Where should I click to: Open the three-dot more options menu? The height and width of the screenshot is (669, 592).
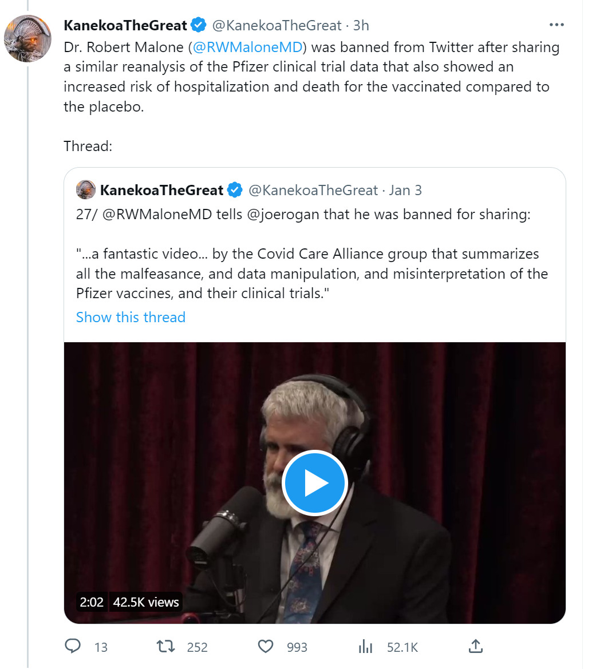click(x=557, y=25)
